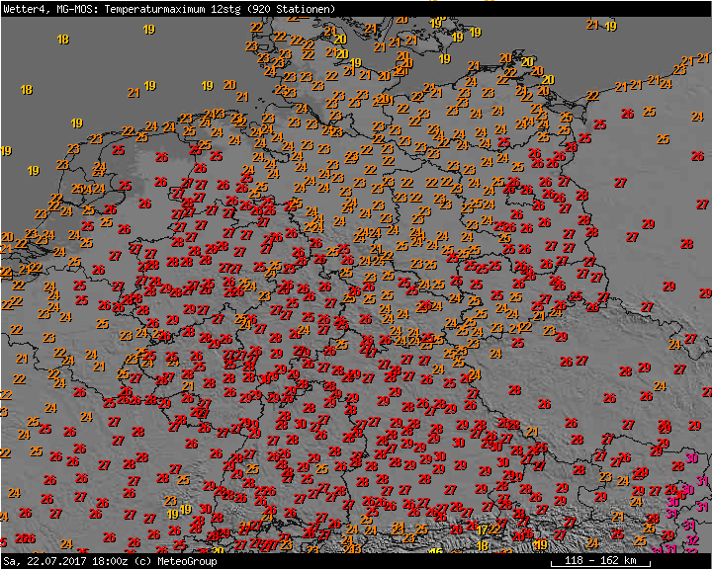Select the yellow 19 right of the top-left 18
This screenshot has height=569, width=712.
149,30
